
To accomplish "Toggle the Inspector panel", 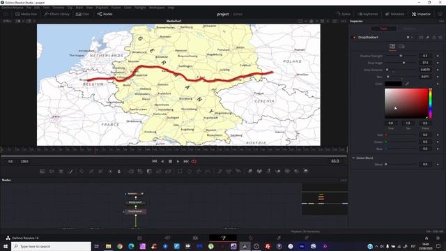I will pyautogui.click(x=421, y=14).
